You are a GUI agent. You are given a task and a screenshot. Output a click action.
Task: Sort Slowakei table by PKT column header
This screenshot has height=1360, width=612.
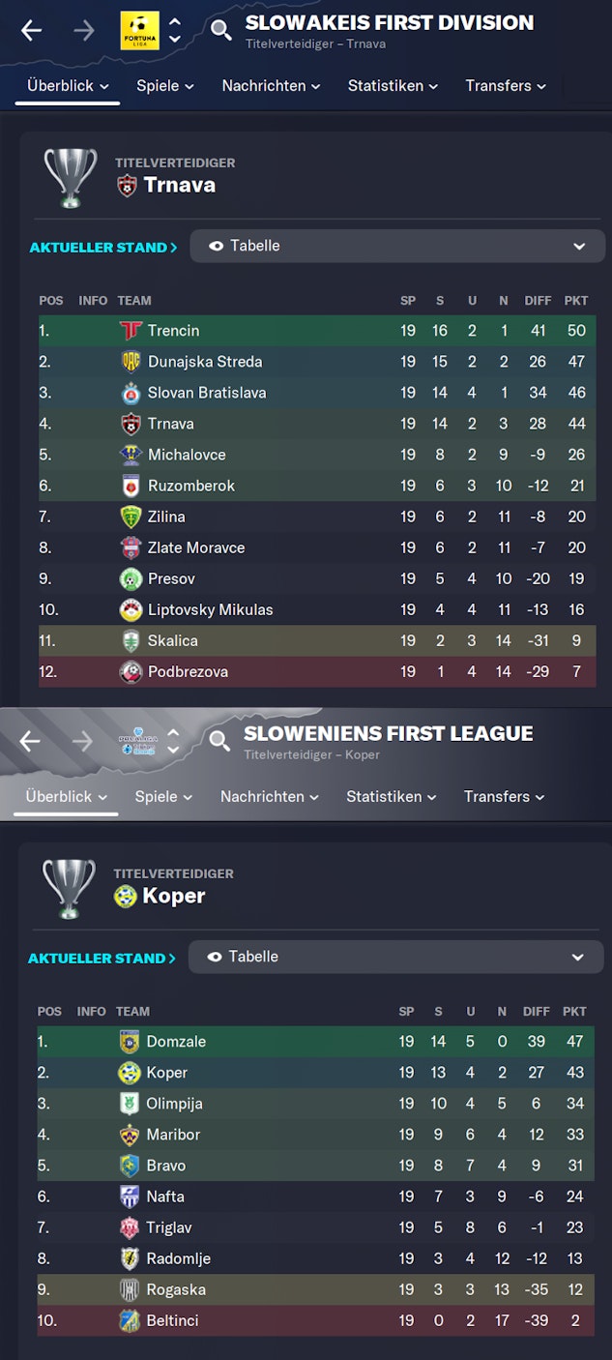(x=576, y=301)
